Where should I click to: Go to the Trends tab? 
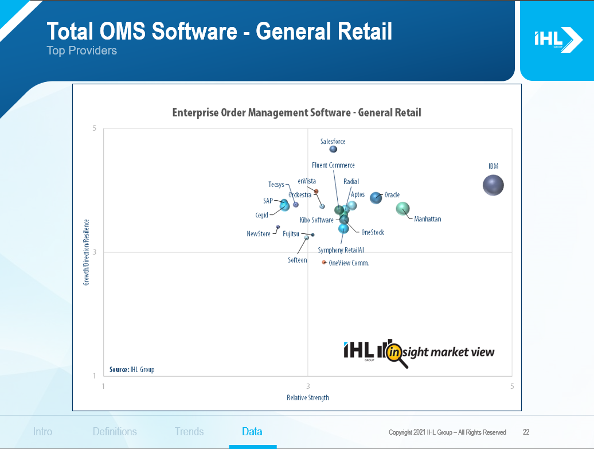click(189, 432)
